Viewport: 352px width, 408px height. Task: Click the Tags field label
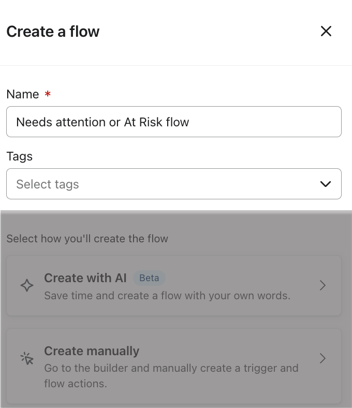click(19, 156)
